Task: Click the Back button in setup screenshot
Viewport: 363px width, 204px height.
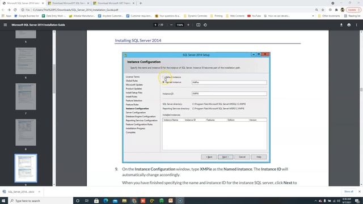Action: (x=209, y=157)
